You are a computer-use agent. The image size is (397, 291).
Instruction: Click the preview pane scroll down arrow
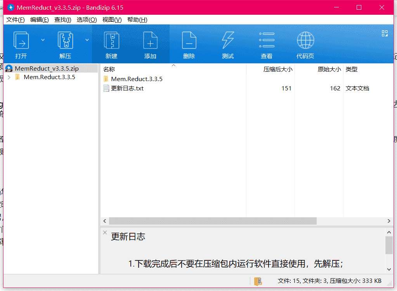point(389,270)
